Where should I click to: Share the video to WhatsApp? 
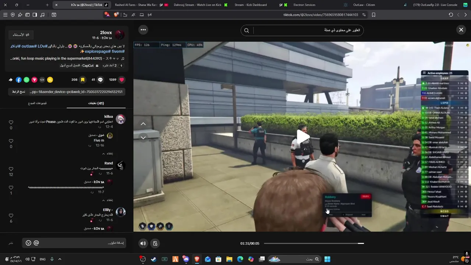[26, 80]
